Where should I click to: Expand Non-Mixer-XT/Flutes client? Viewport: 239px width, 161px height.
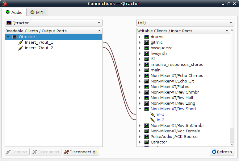[140, 87]
